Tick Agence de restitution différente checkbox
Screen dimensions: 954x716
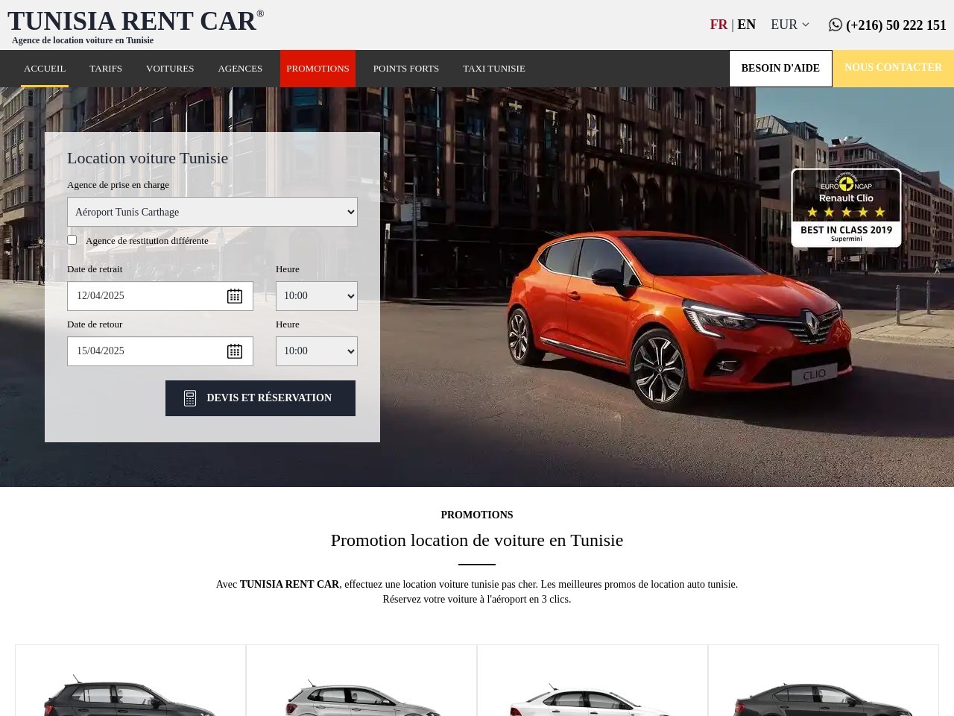tap(72, 239)
